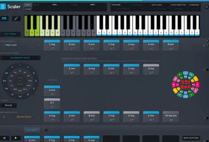The image size is (209, 142).
Task: Play the G maj chord in destination scale row
Action: [52, 117]
